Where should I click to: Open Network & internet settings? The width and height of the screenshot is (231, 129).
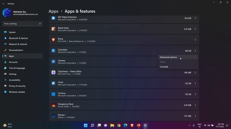(x=22, y=44)
